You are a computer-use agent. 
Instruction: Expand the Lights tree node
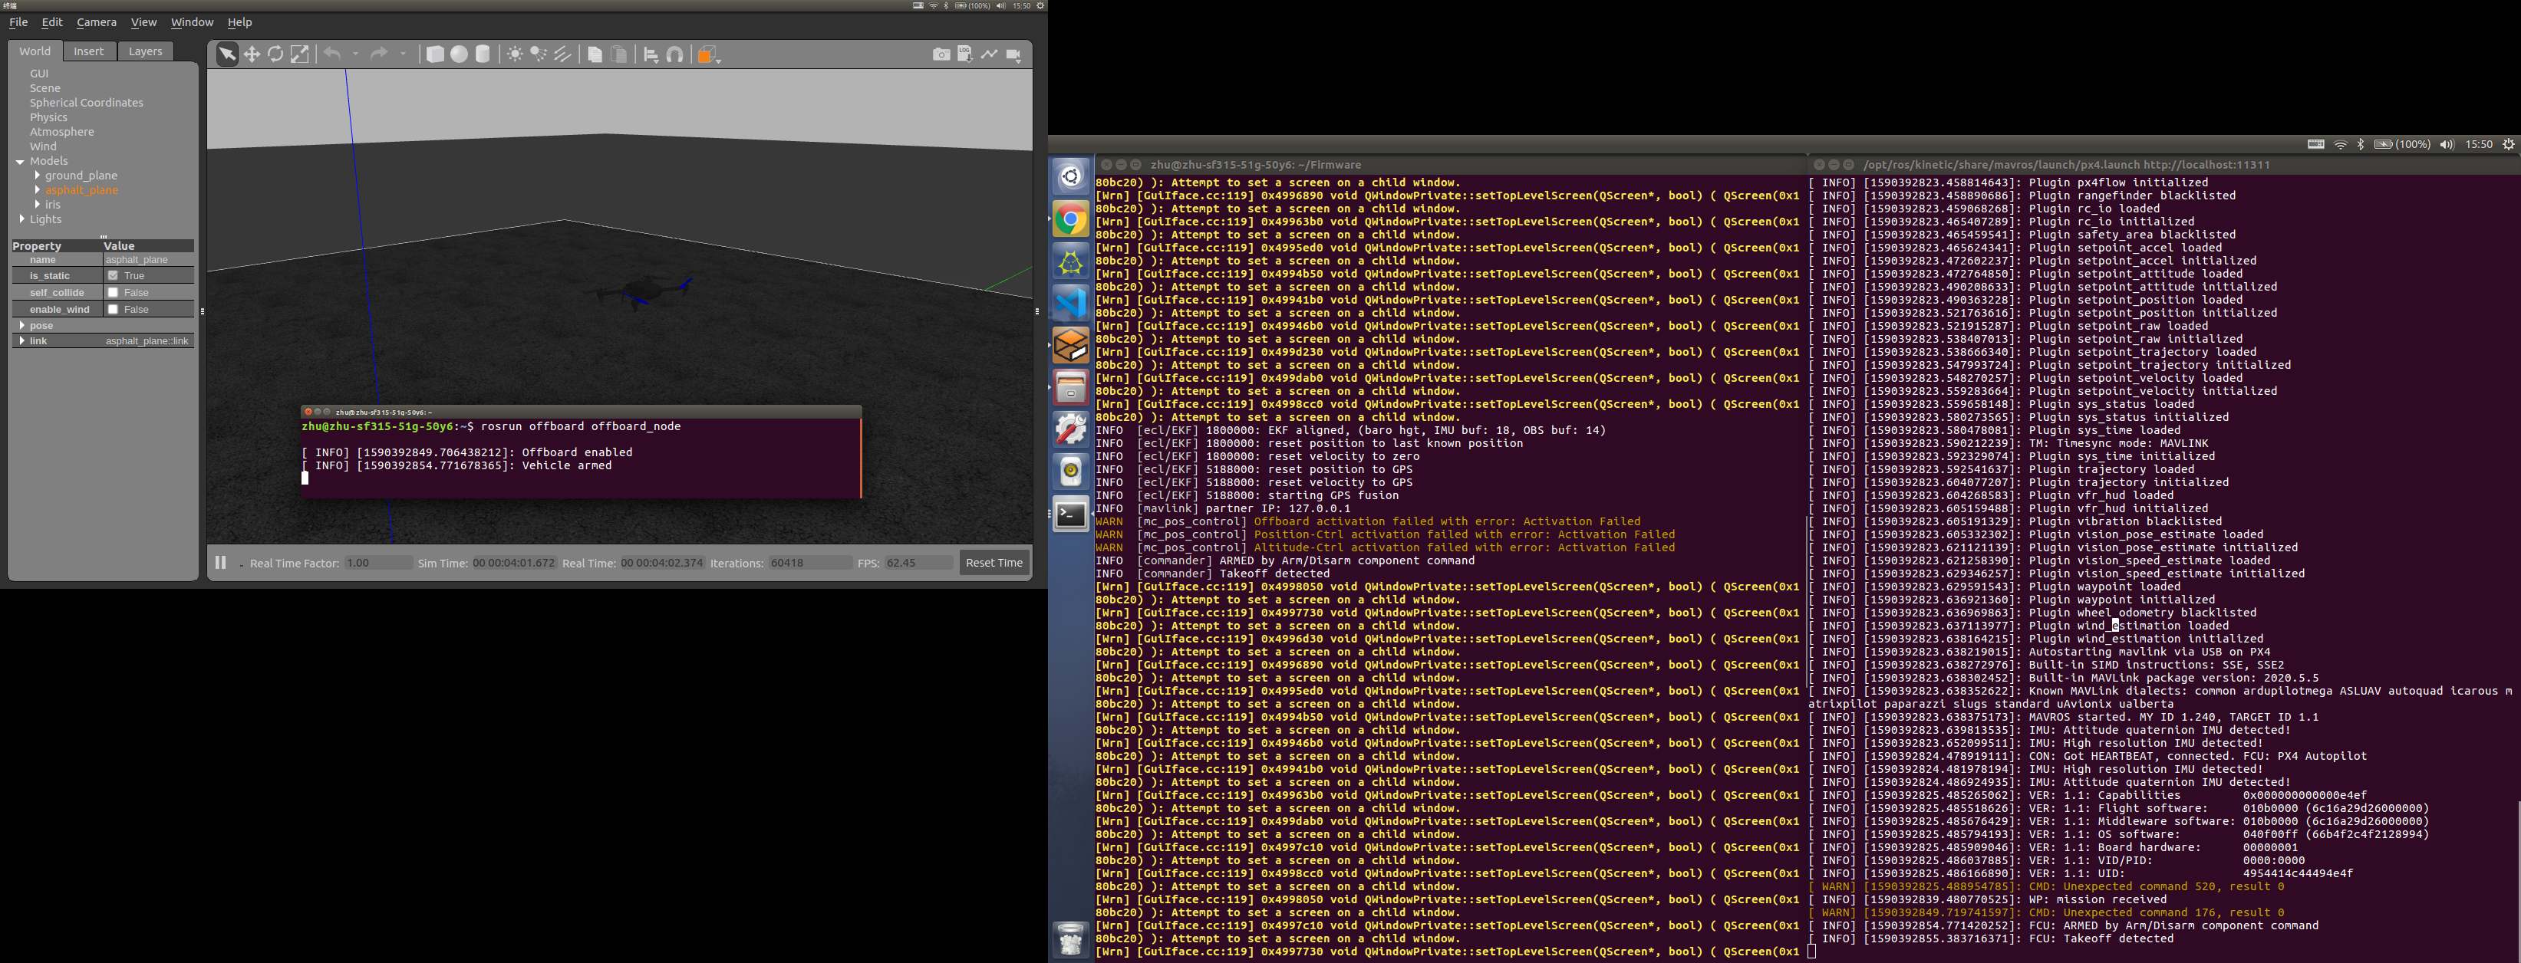coord(21,219)
